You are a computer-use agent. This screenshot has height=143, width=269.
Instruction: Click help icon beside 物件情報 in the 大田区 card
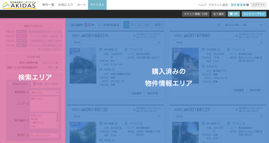click(x=116, y=50)
